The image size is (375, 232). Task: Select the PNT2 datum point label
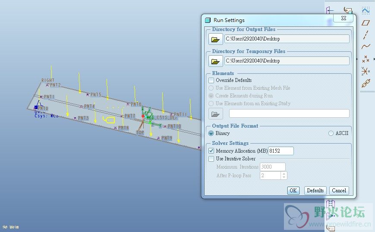(55, 85)
